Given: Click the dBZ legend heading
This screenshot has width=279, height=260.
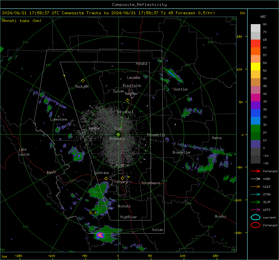Looking at the screenshot, I should (263, 17).
